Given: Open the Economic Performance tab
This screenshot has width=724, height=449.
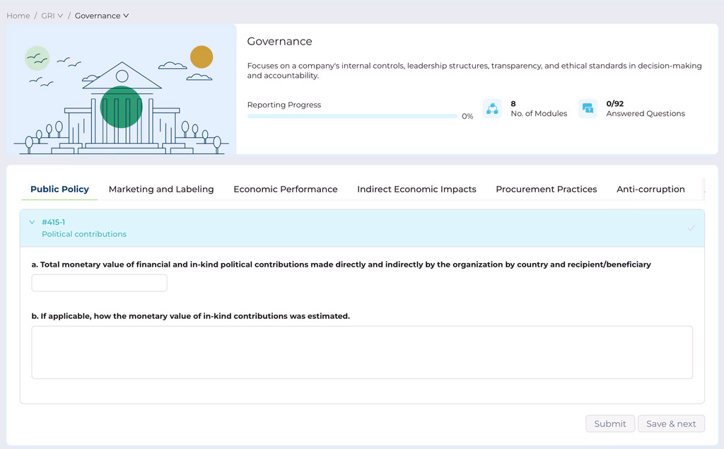Looking at the screenshot, I should coord(285,189).
